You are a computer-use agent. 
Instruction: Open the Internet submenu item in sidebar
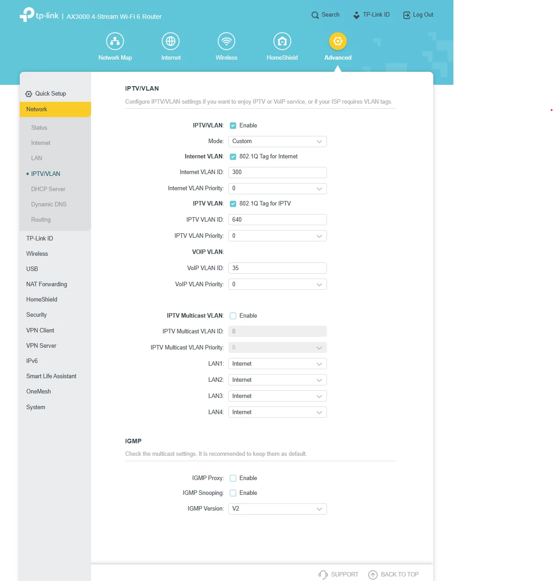(41, 143)
